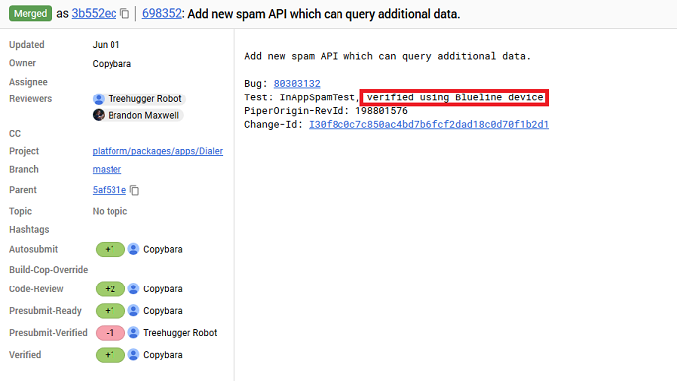Viewport: 677px width, 381px height.
Task: Click owner name Copybara
Action: point(112,64)
